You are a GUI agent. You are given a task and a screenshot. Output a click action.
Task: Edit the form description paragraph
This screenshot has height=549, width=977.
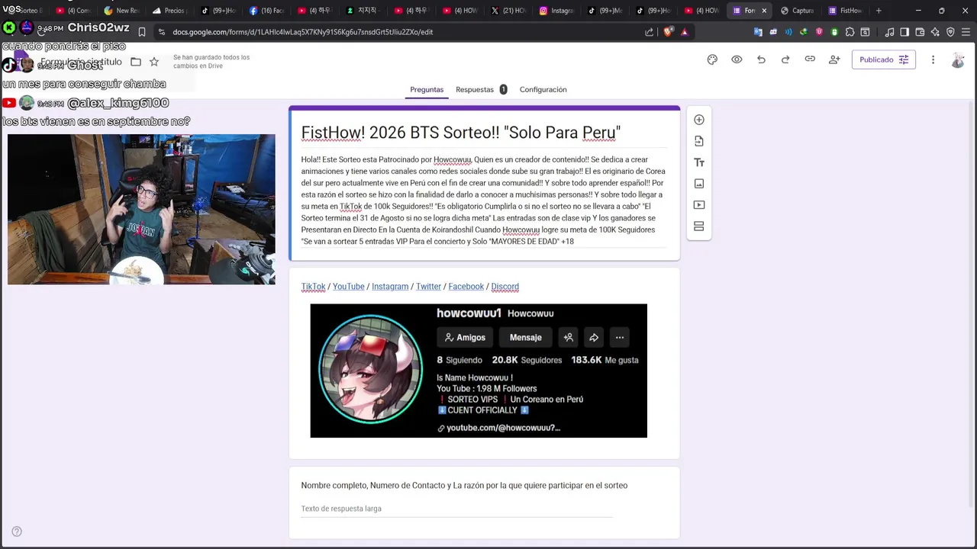point(483,201)
